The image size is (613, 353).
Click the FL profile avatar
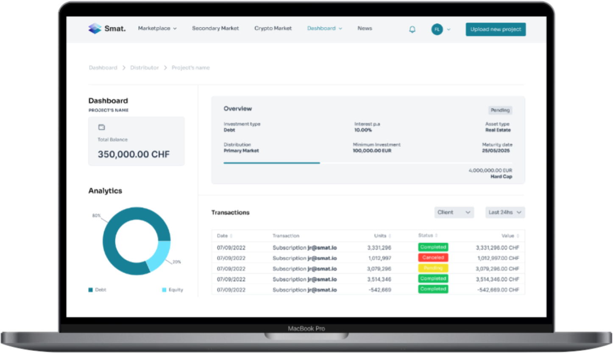[437, 29]
